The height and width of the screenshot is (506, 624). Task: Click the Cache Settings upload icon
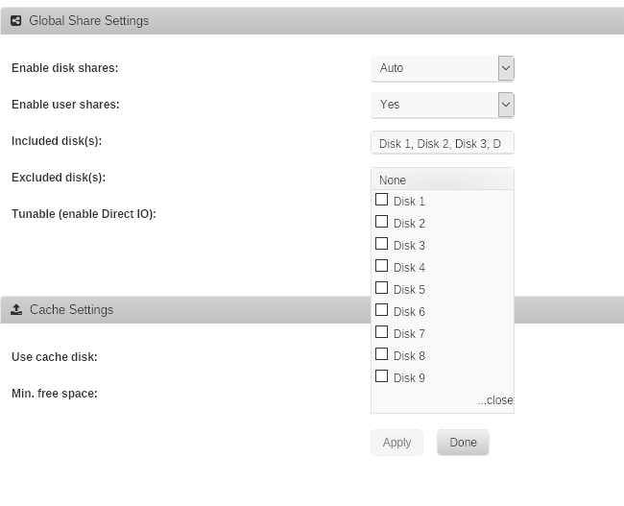pyautogui.click(x=16, y=310)
